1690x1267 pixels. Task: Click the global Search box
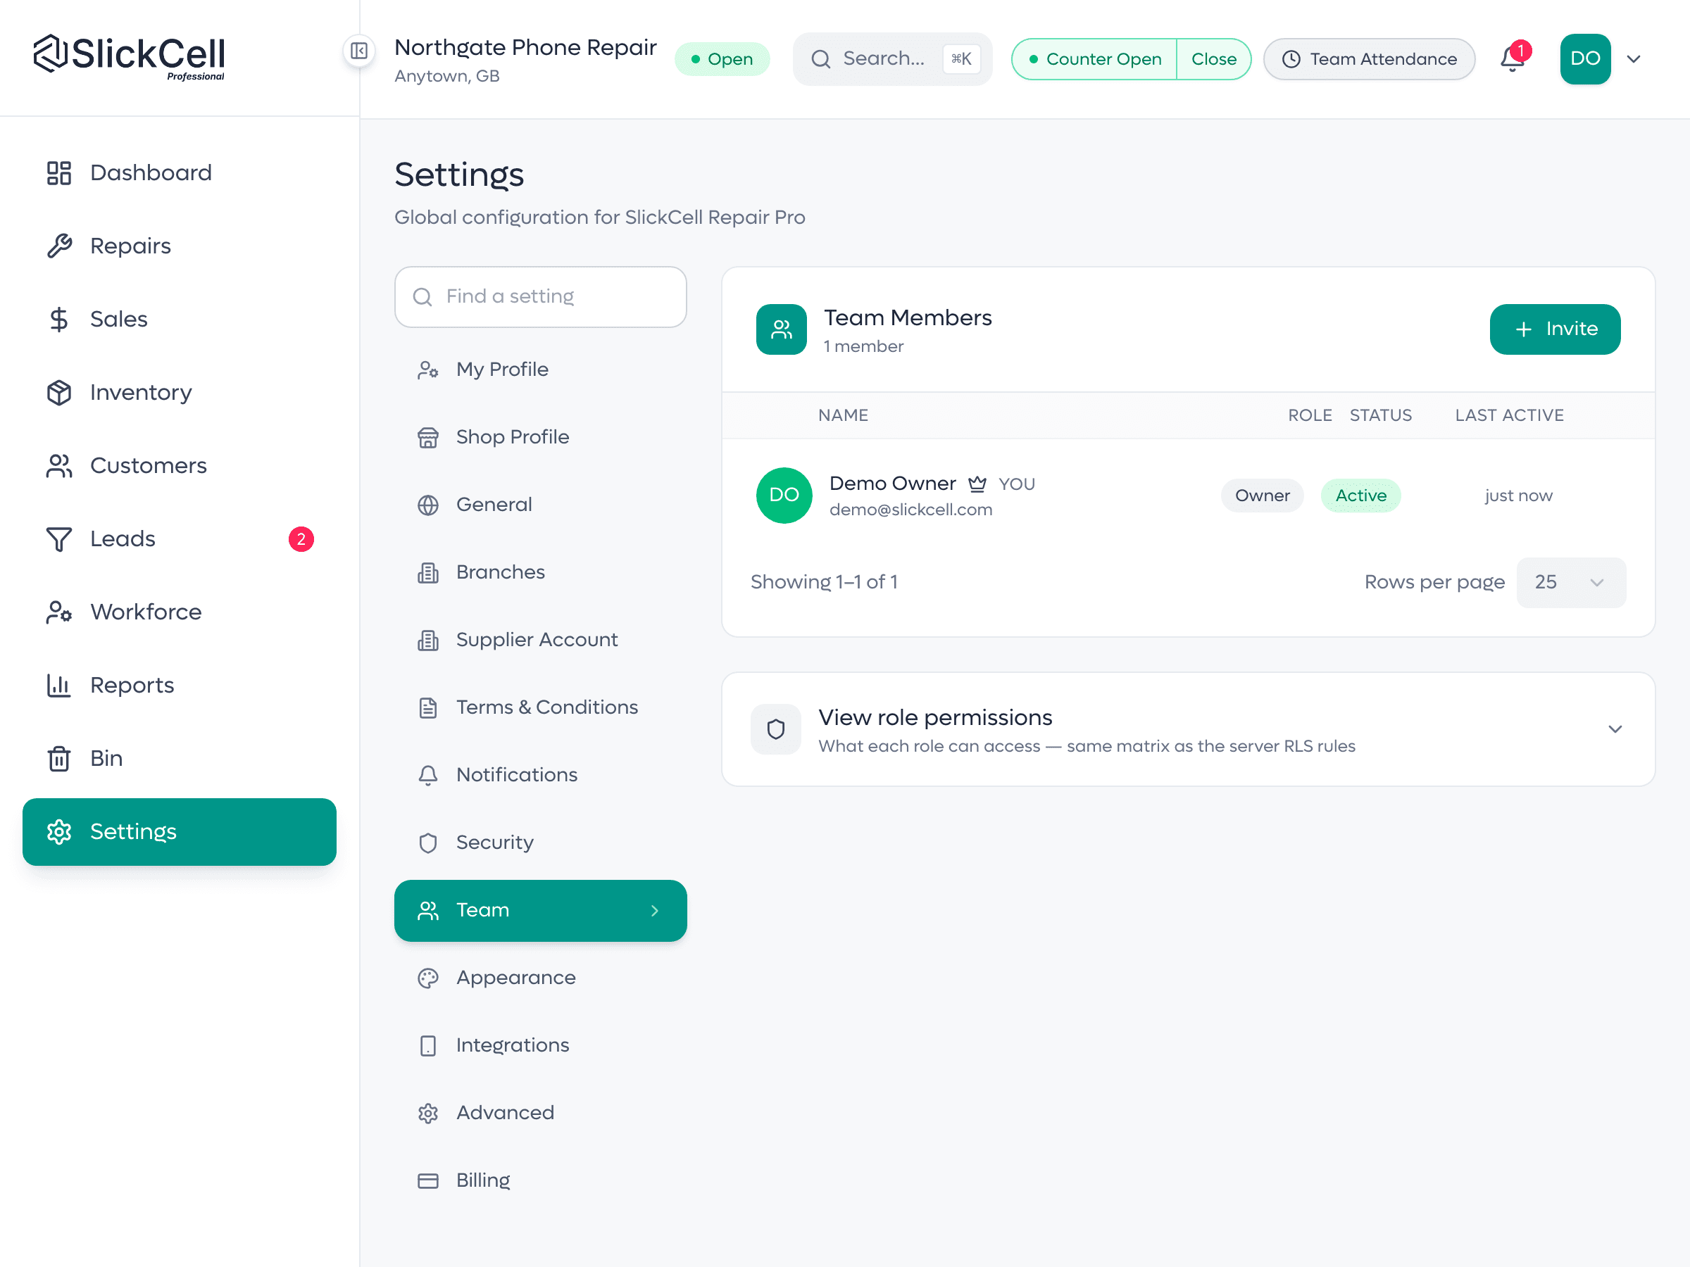click(892, 59)
